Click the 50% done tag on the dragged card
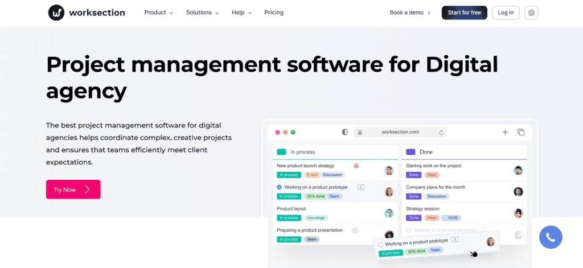The image size is (583, 268). coord(416,251)
